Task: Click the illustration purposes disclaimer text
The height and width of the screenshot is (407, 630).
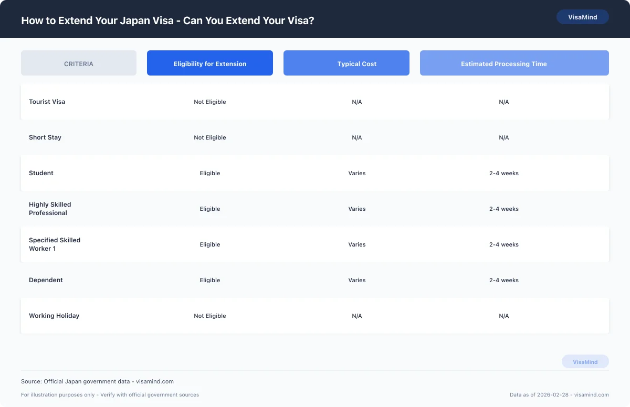Action: [x=110, y=394]
